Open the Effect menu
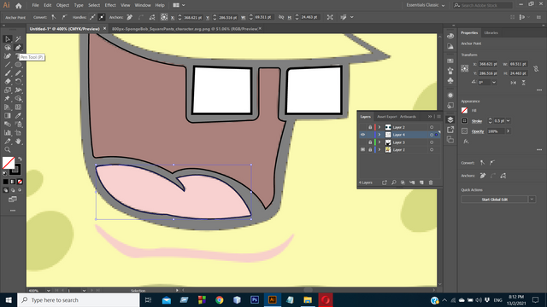Image resolution: width=547 pixels, height=307 pixels. coord(110,5)
